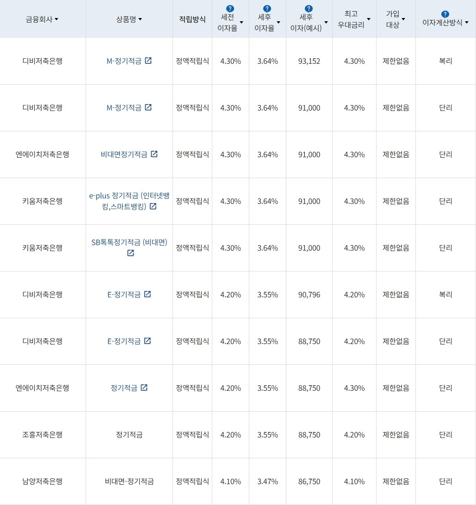
Task: Open the M-정기적금 product link
Action: (125, 61)
